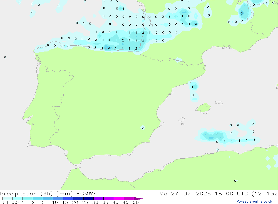This screenshot has width=278, height=204.
Task: Click the arrow tip above 50 mm
Action: point(139,199)
